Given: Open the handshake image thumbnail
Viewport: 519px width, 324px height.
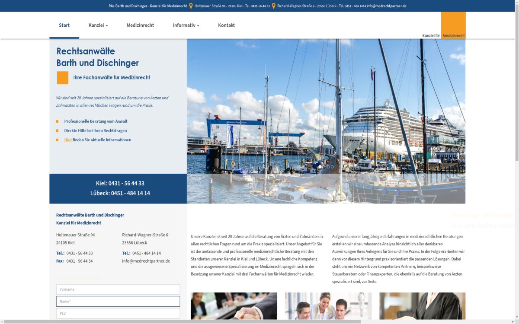Looking at the screenshot, I should pos(234,306).
